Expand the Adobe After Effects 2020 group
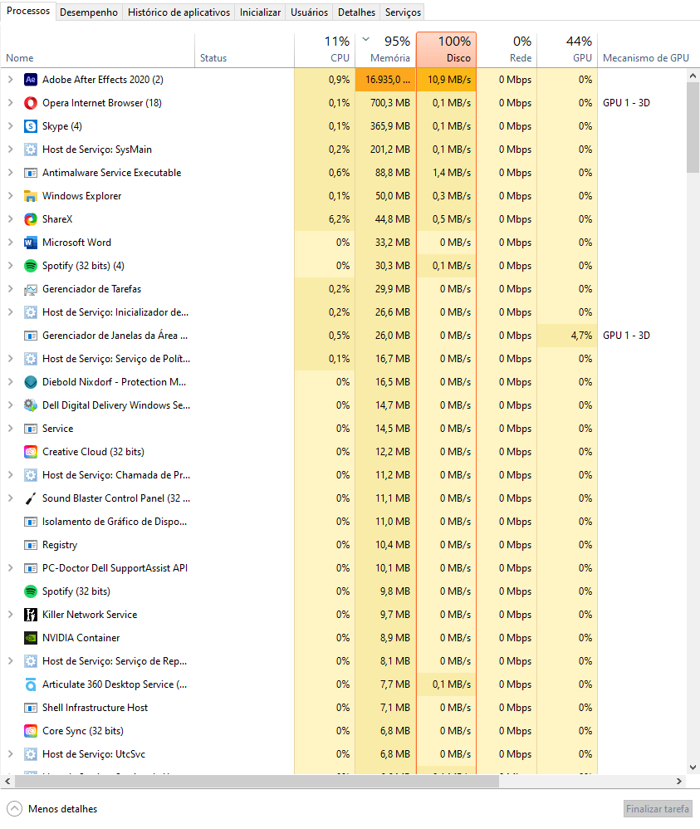 [10, 80]
